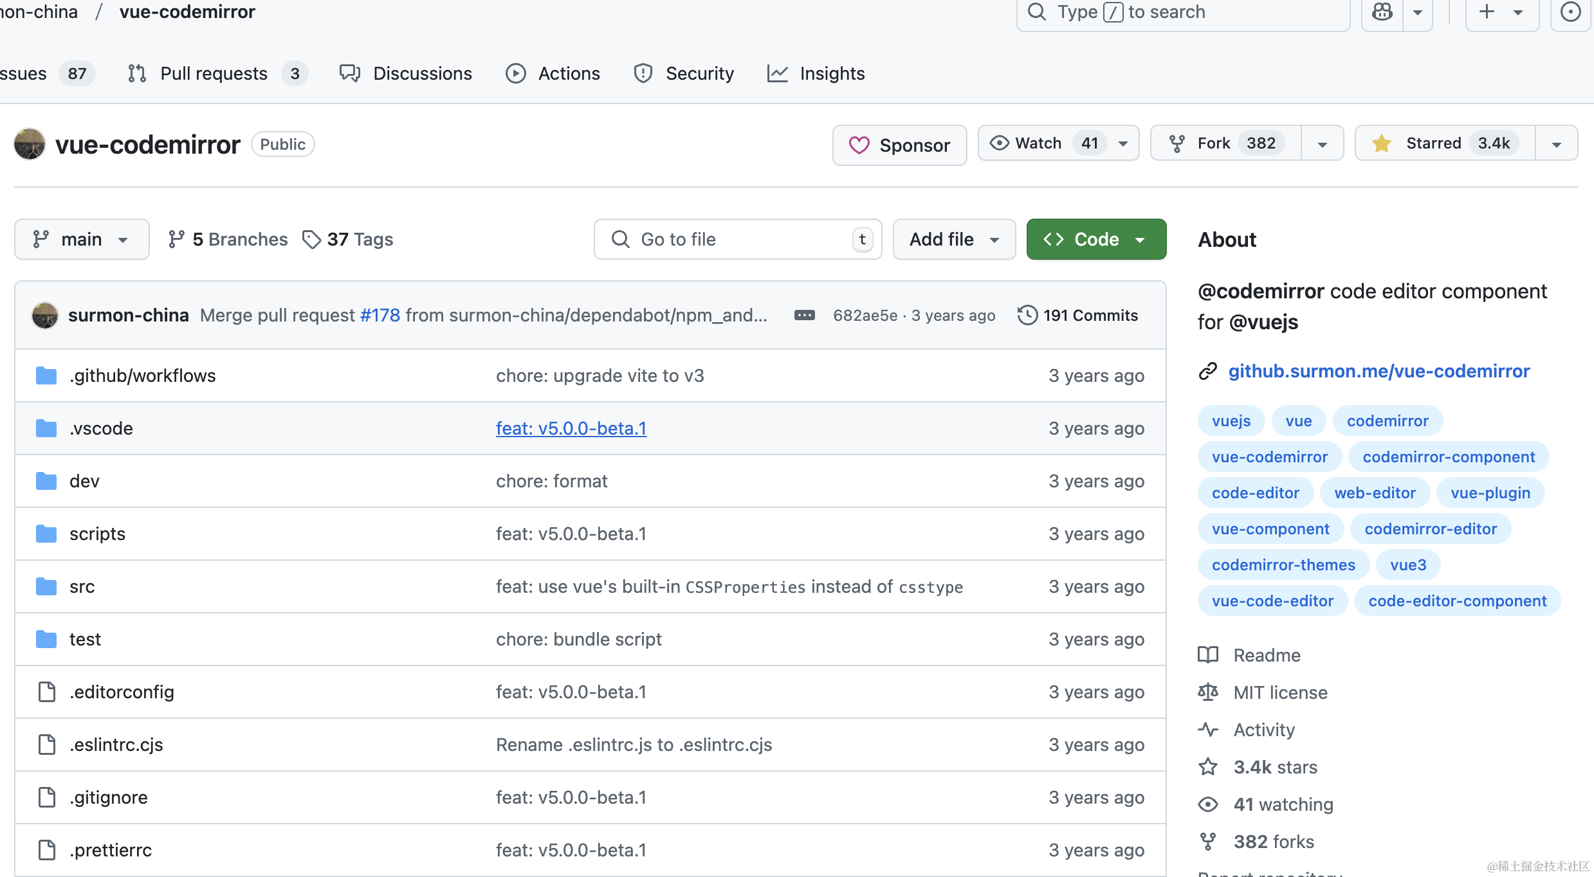Expand commit message ellipsis icon
Image resolution: width=1594 pixels, height=877 pixels.
[804, 315]
